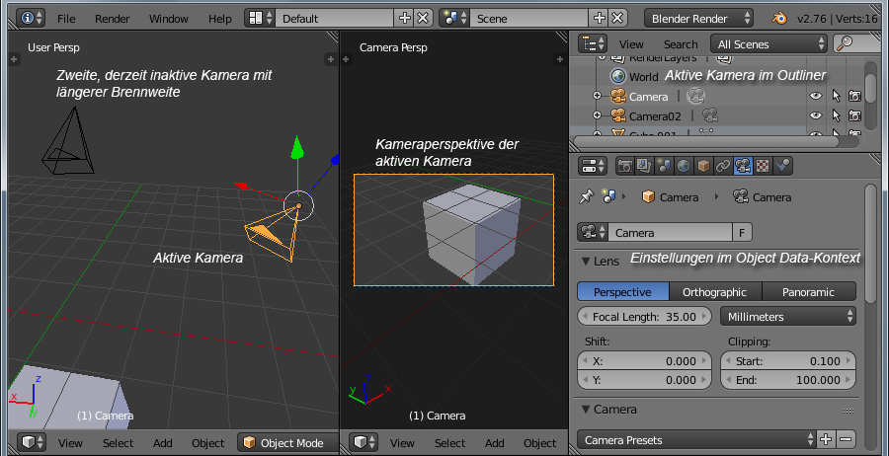Open the Object Constraints chain-link tab

coord(722,165)
